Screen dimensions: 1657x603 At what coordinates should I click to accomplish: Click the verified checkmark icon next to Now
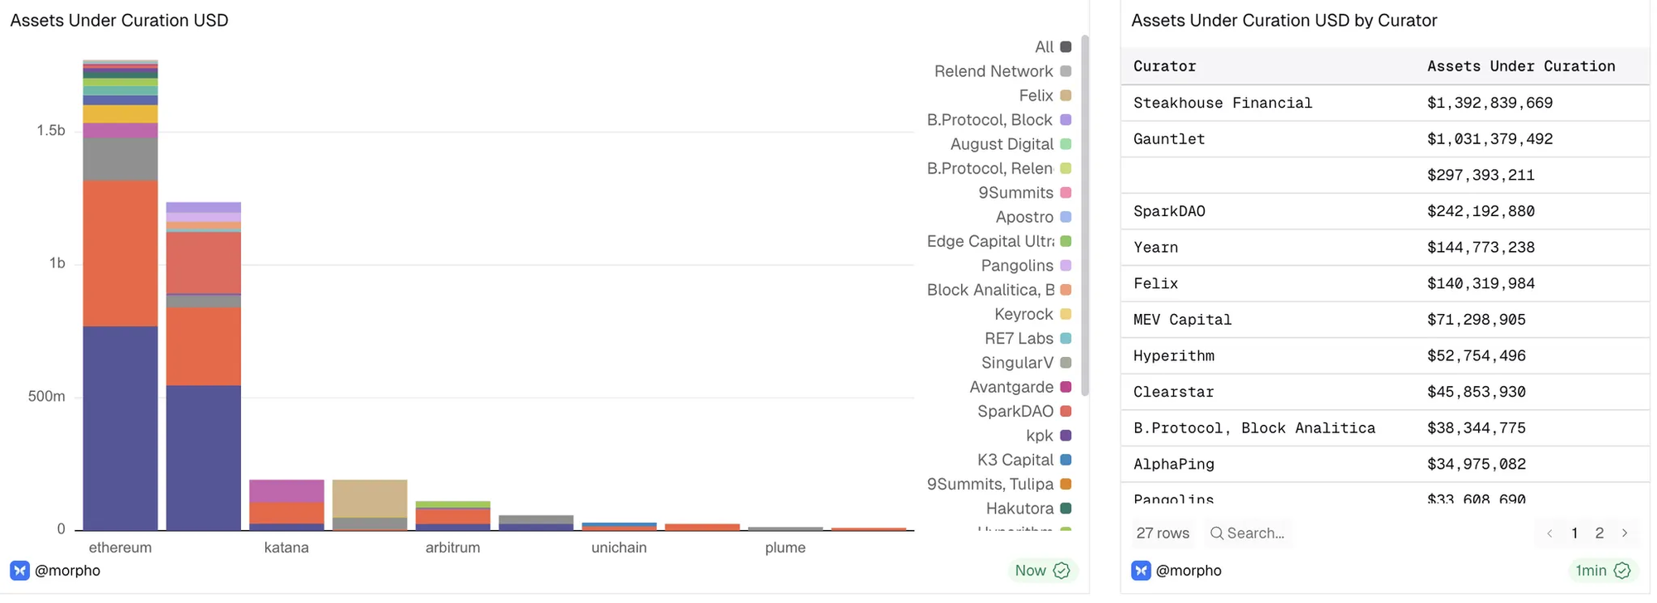[x=1061, y=571]
